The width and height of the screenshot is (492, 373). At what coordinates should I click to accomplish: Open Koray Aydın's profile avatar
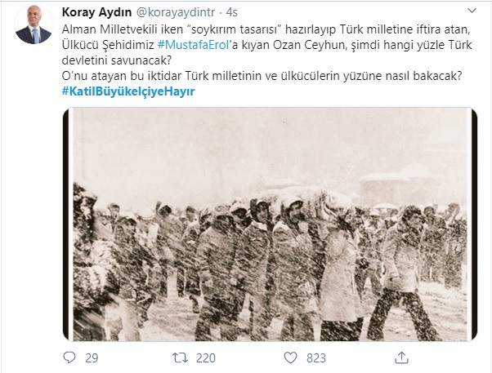click(x=34, y=24)
